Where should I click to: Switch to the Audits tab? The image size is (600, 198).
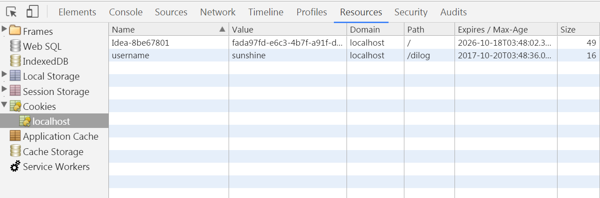pyautogui.click(x=454, y=12)
